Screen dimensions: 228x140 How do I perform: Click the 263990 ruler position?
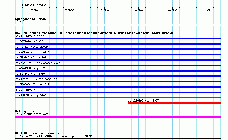click(x=206, y=10)
